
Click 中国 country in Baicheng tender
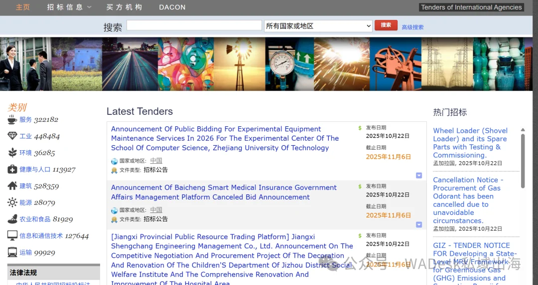point(156,210)
